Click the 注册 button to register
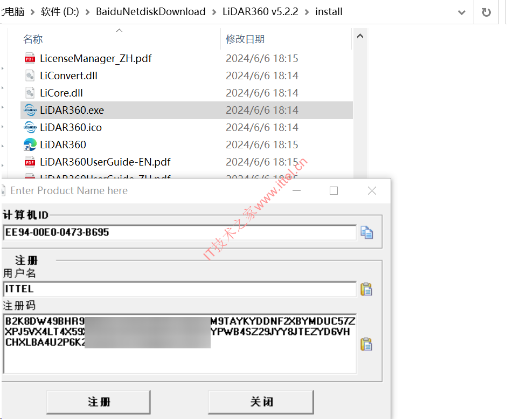The image size is (507, 419). pyautogui.click(x=99, y=402)
